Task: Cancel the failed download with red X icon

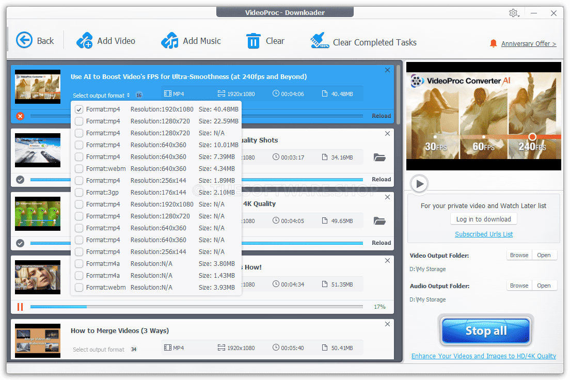Action: pos(20,116)
